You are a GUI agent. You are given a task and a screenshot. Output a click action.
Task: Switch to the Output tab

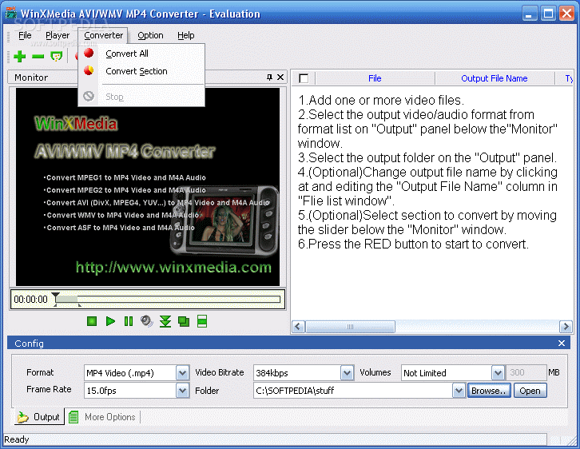39,417
